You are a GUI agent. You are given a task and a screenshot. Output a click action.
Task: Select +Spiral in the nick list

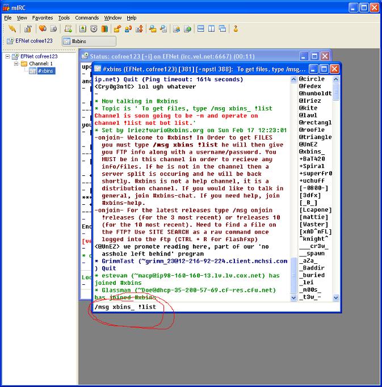coord(312,166)
